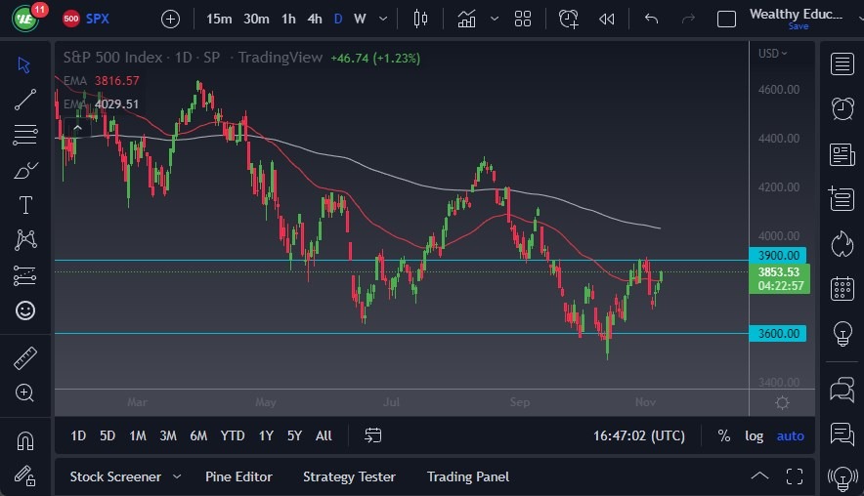
Task: Open the economic calendar panel
Action: (x=842, y=288)
